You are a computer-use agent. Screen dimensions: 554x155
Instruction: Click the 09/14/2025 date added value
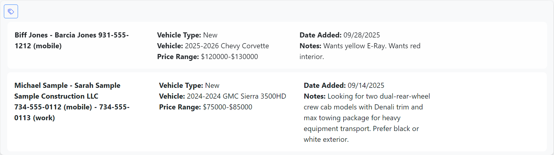point(366,85)
